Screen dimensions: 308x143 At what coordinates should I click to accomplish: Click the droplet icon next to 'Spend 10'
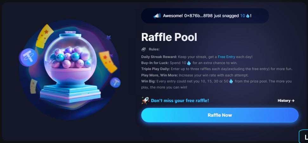(x=189, y=63)
